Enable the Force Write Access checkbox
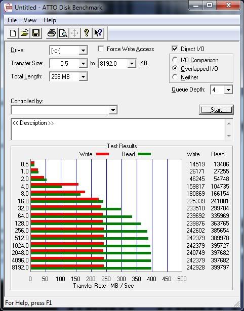 click(101, 49)
